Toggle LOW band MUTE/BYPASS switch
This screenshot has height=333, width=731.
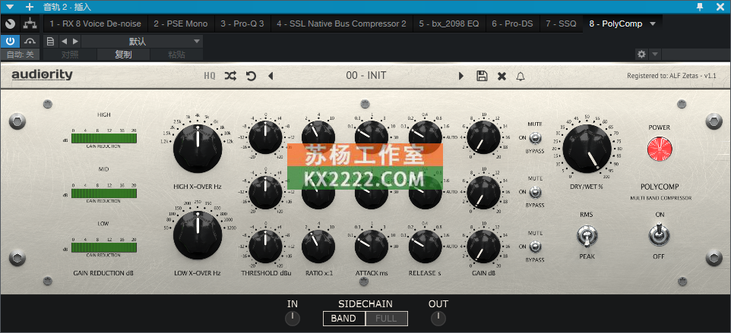point(535,246)
